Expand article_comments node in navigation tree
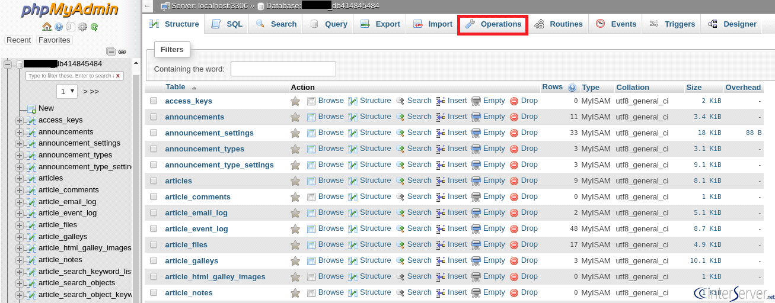The image size is (775, 303). (x=20, y=190)
